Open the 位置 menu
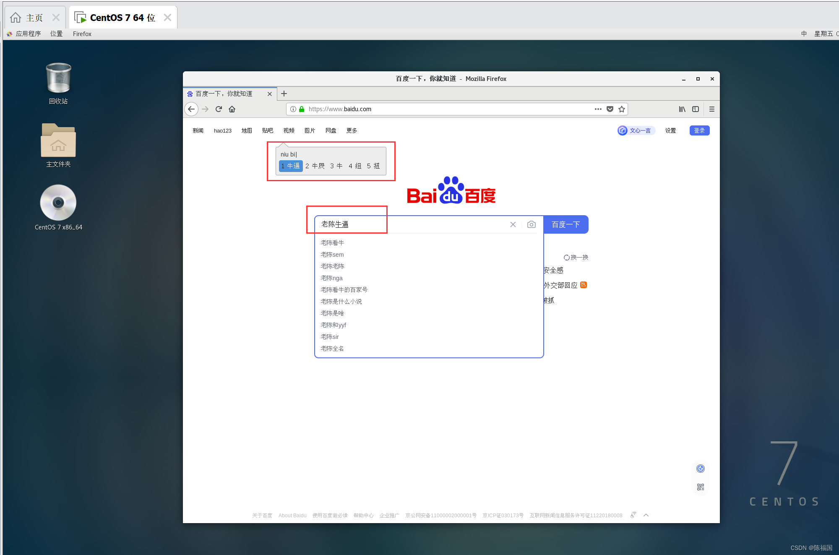 pyautogui.click(x=56, y=34)
